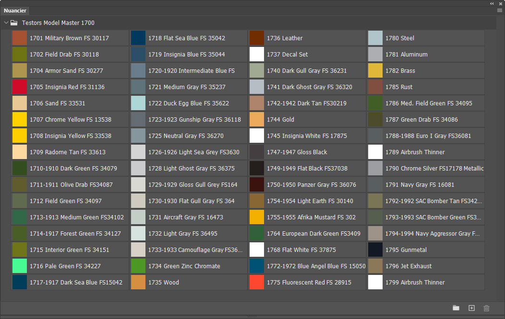
Task: Select the 1736 Leather swatch
Action: tap(257, 38)
